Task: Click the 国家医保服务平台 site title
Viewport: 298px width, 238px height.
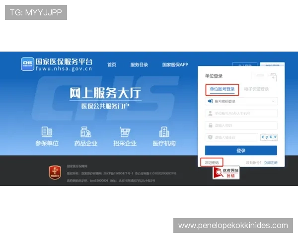Action: [x=64, y=61]
